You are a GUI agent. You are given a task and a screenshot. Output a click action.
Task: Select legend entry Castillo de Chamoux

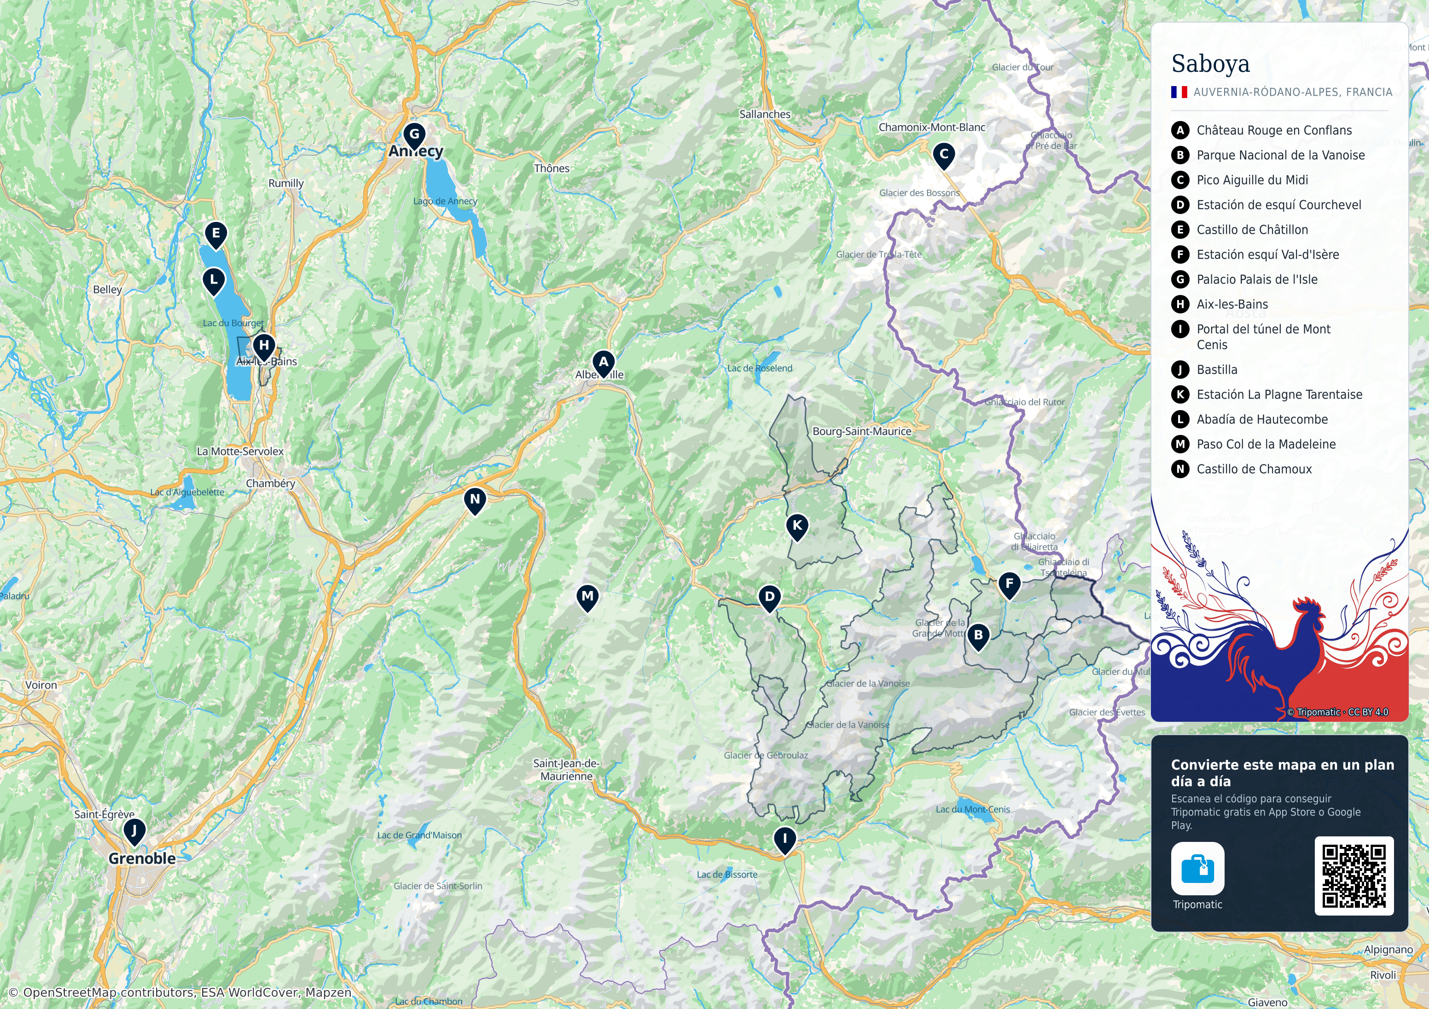1242,470
